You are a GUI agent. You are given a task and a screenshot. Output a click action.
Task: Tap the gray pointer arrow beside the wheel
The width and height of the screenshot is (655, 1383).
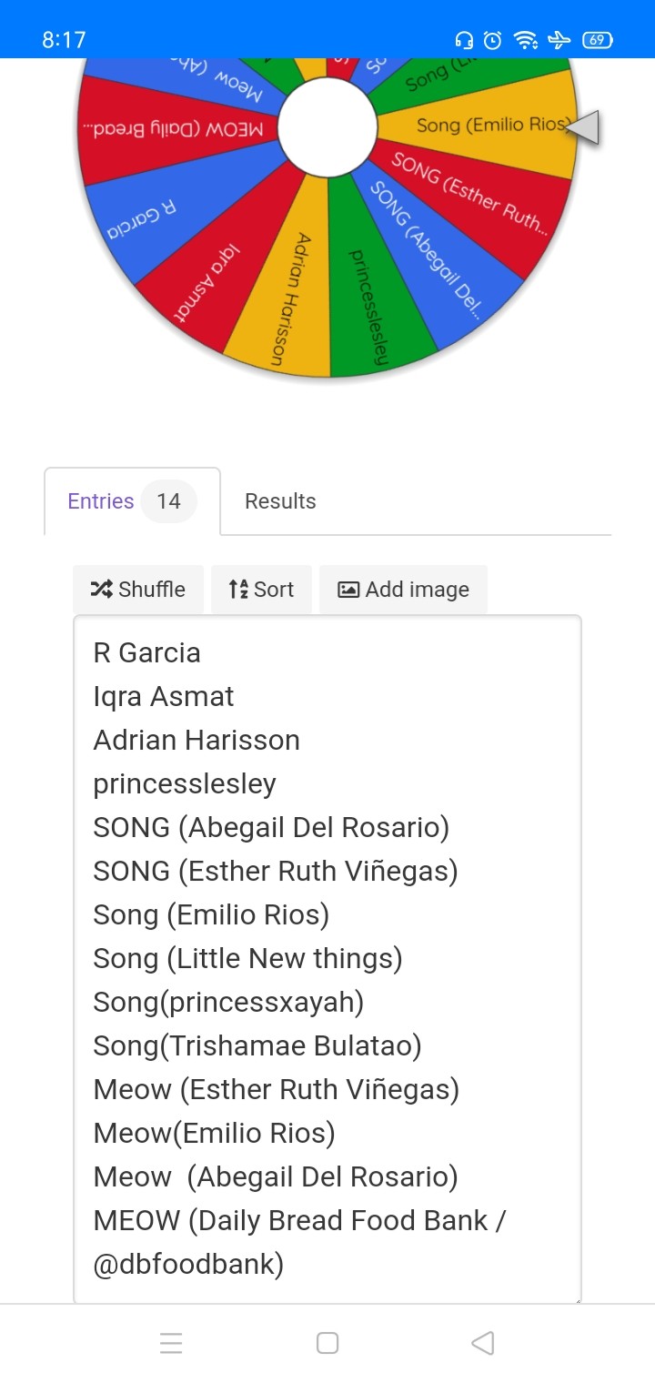tap(583, 127)
